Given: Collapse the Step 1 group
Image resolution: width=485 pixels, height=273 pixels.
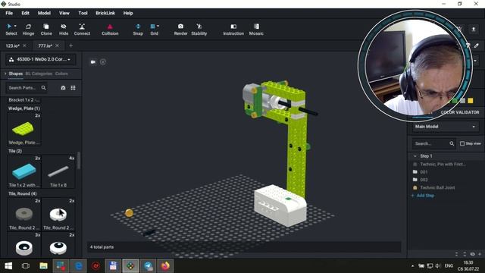Looking at the screenshot, I should (x=415, y=156).
